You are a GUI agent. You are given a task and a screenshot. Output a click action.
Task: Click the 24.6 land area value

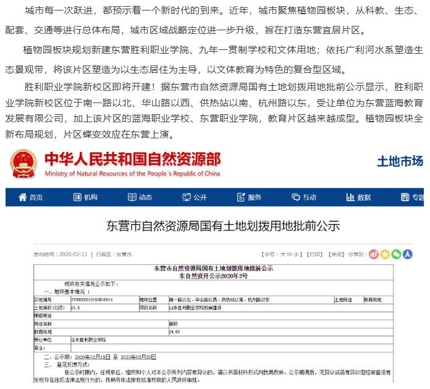75,308
